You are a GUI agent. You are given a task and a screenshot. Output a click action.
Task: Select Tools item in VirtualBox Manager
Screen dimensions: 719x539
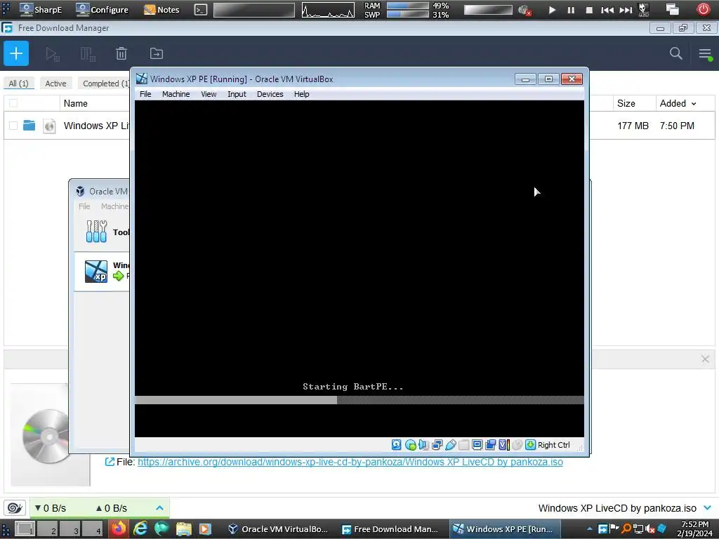[x=103, y=232]
